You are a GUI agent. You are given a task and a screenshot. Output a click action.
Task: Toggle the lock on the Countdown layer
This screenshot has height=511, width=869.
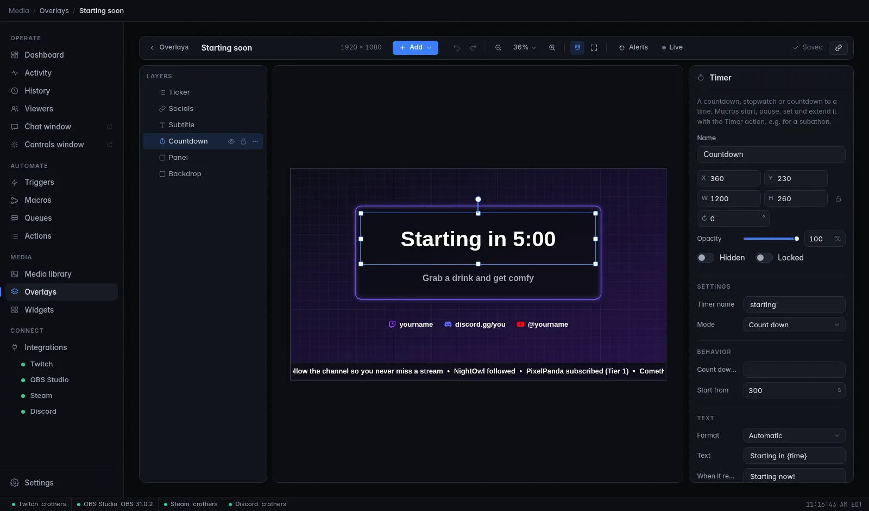point(243,141)
